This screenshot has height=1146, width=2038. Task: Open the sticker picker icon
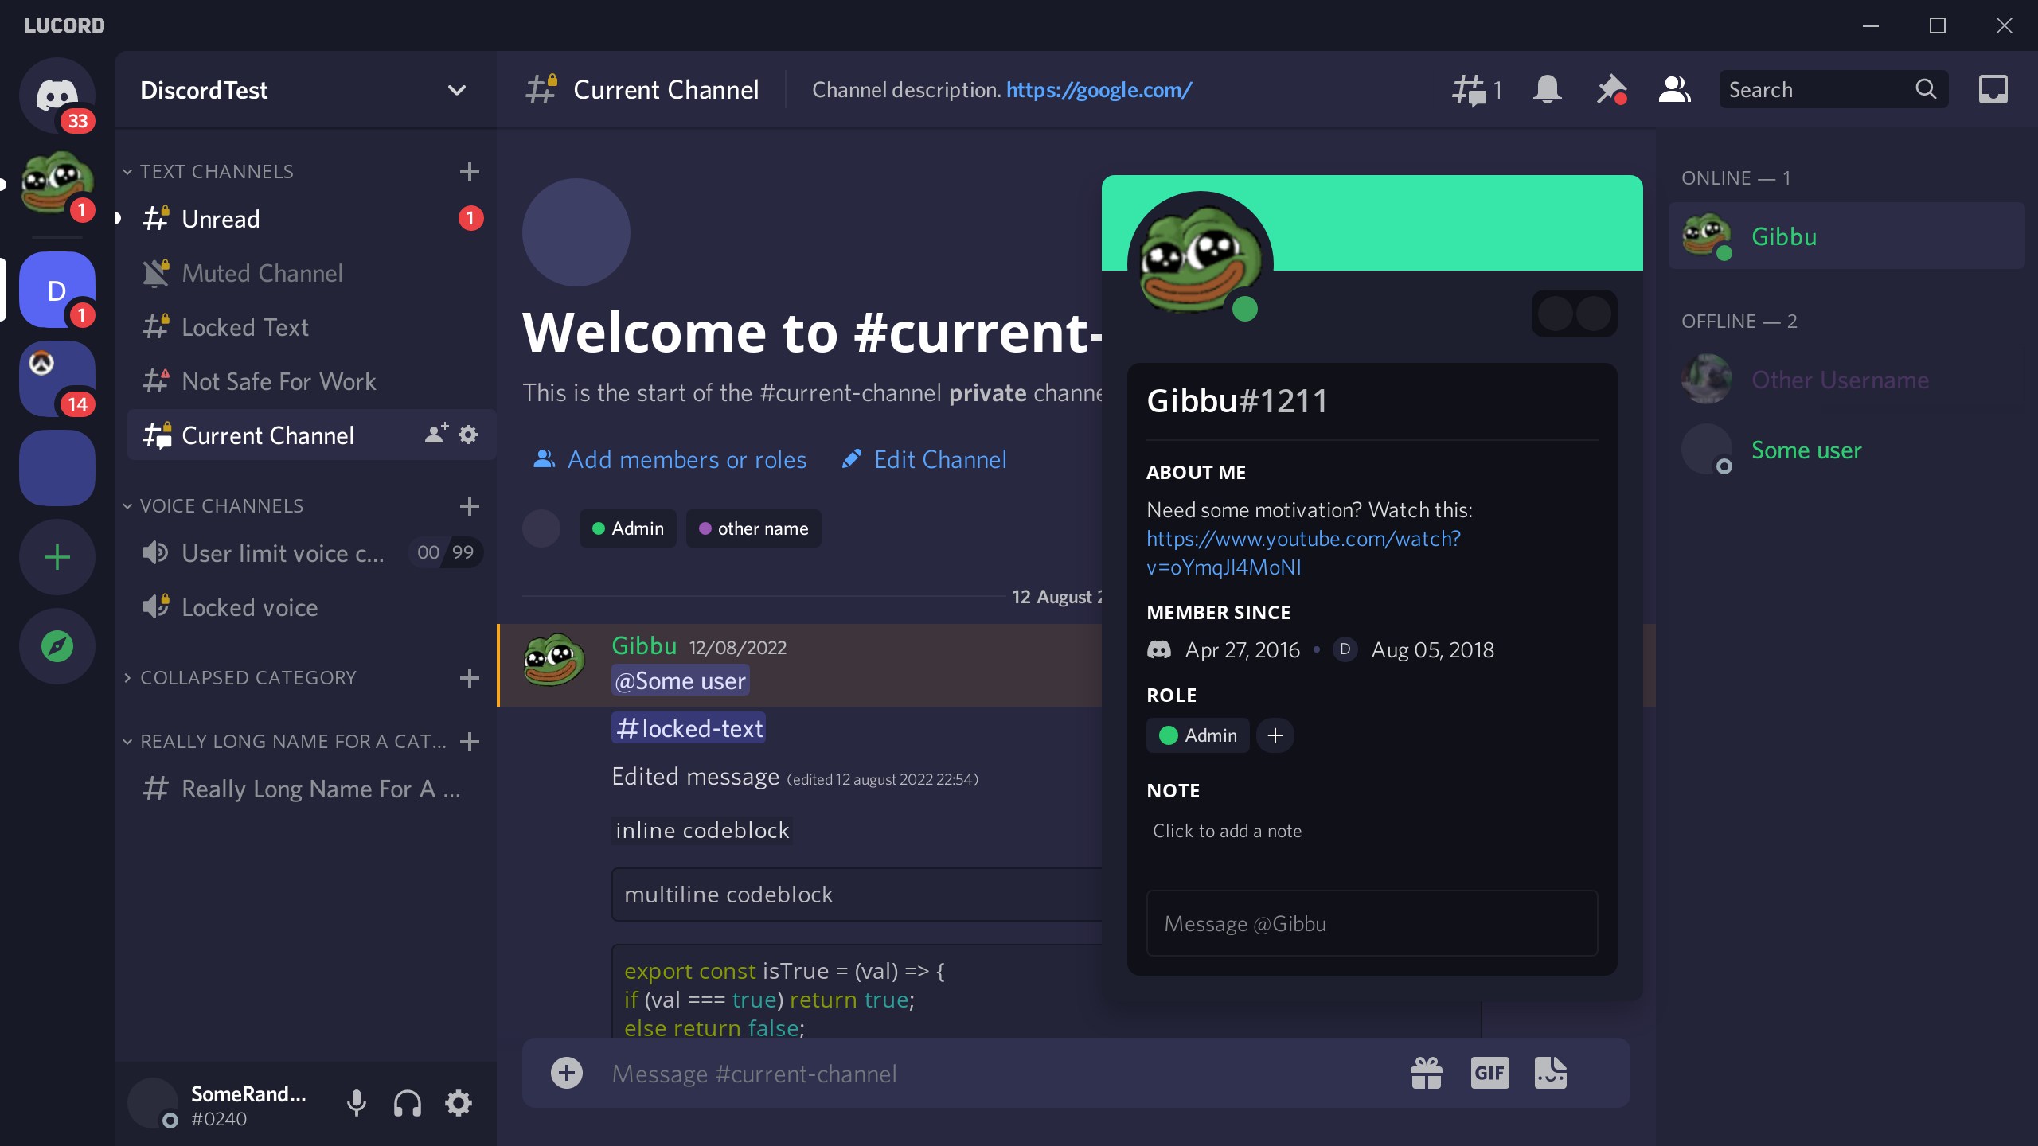[1550, 1074]
